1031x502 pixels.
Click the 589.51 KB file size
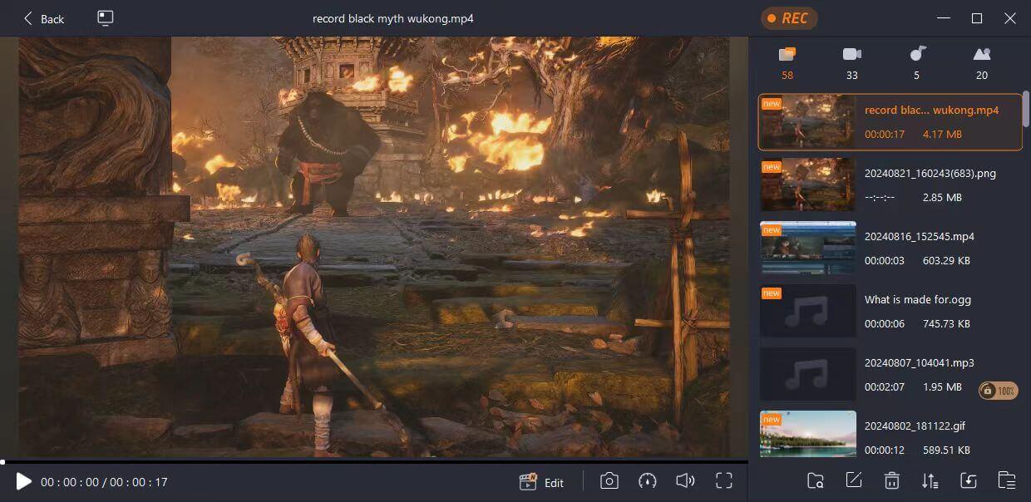pos(946,450)
